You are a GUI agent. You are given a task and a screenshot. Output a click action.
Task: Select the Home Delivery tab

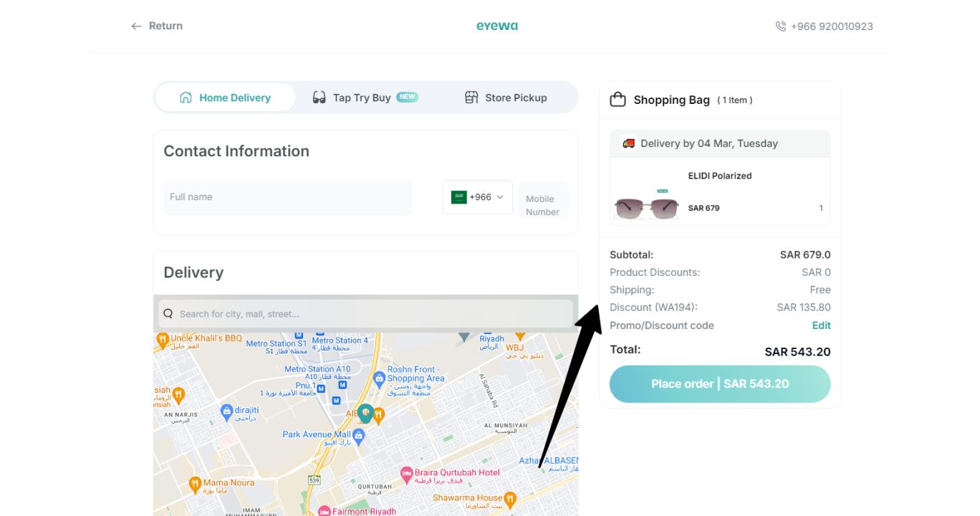click(225, 97)
